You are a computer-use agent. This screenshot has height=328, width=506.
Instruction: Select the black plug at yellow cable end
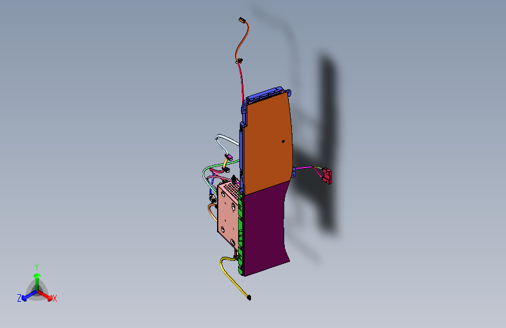(x=249, y=298)
